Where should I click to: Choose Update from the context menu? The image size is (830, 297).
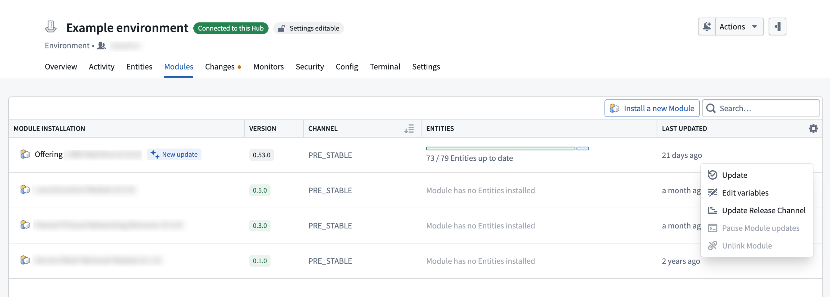point(757,175)
